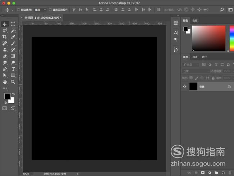Screen dimensions: 234x176
Task: Click the zoom percentage field
Action: (26, 174)
